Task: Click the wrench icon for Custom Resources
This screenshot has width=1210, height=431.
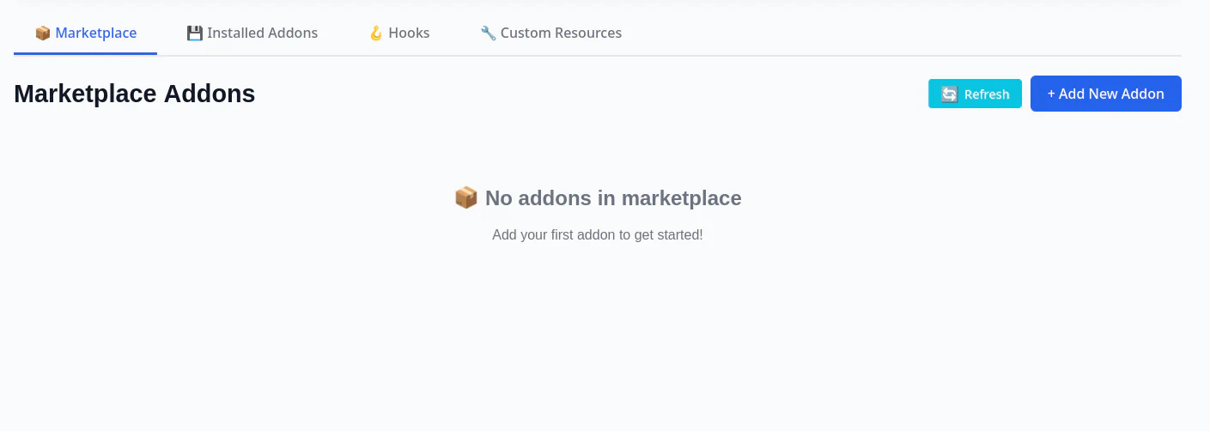Action: click(x=489, y=33)
